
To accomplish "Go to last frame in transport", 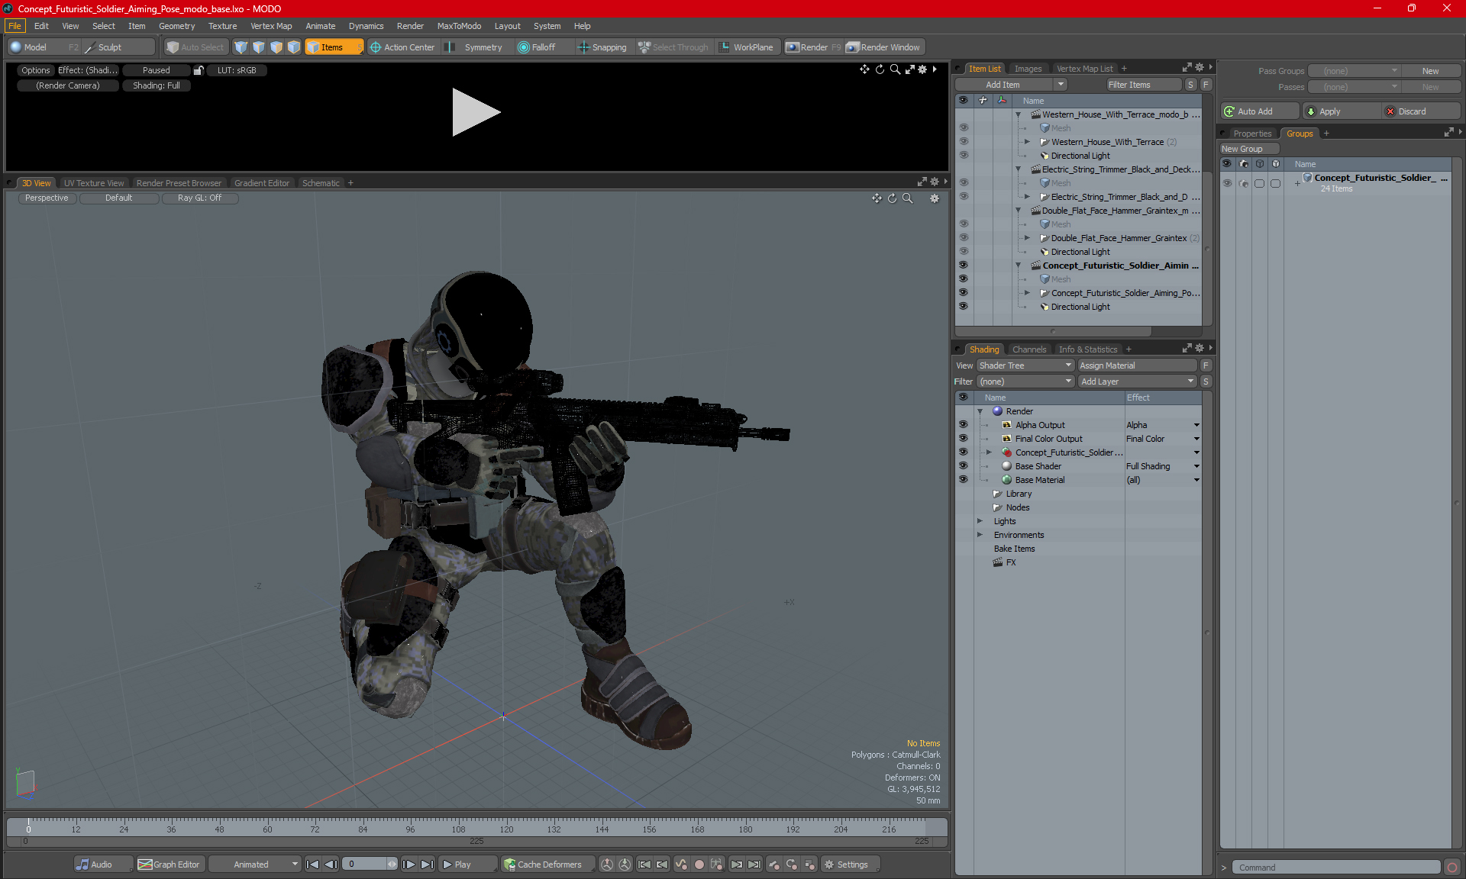I will point(428,865).
